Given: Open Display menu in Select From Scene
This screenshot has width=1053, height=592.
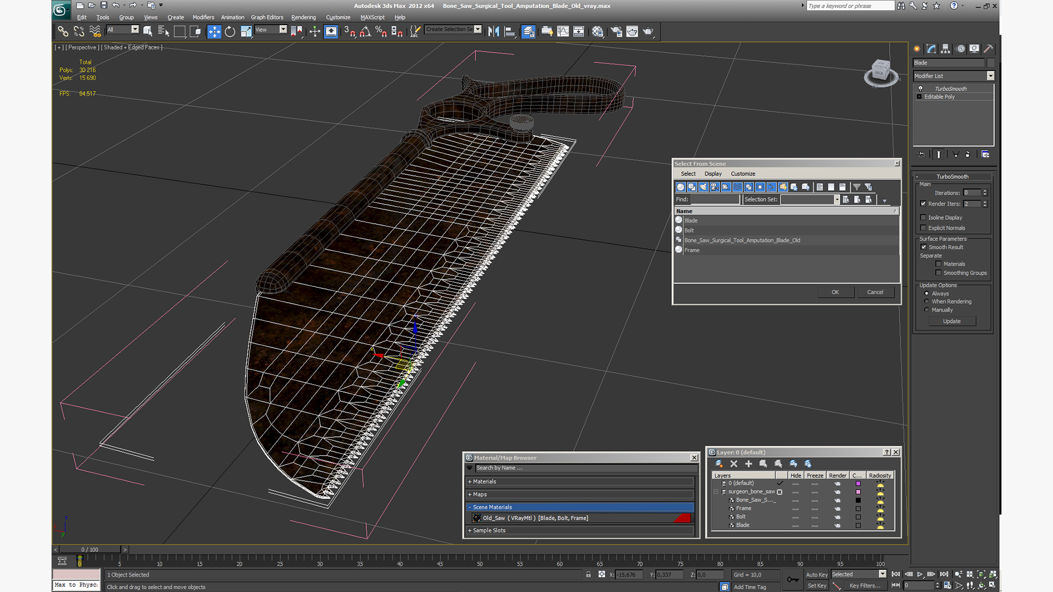Looking at the screenshot, I should (x=713, y=174).
